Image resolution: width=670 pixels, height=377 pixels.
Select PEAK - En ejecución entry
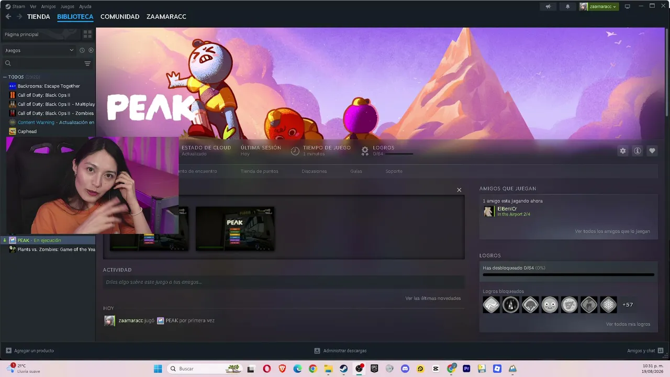point(48,240)
